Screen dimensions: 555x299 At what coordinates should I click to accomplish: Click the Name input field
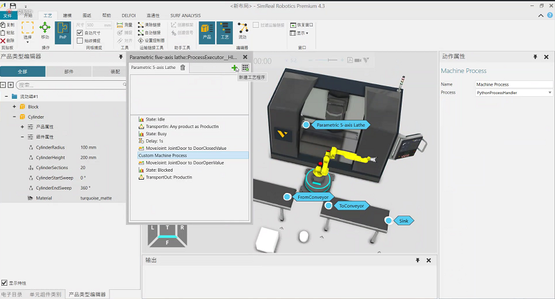[x=514, y=84]
